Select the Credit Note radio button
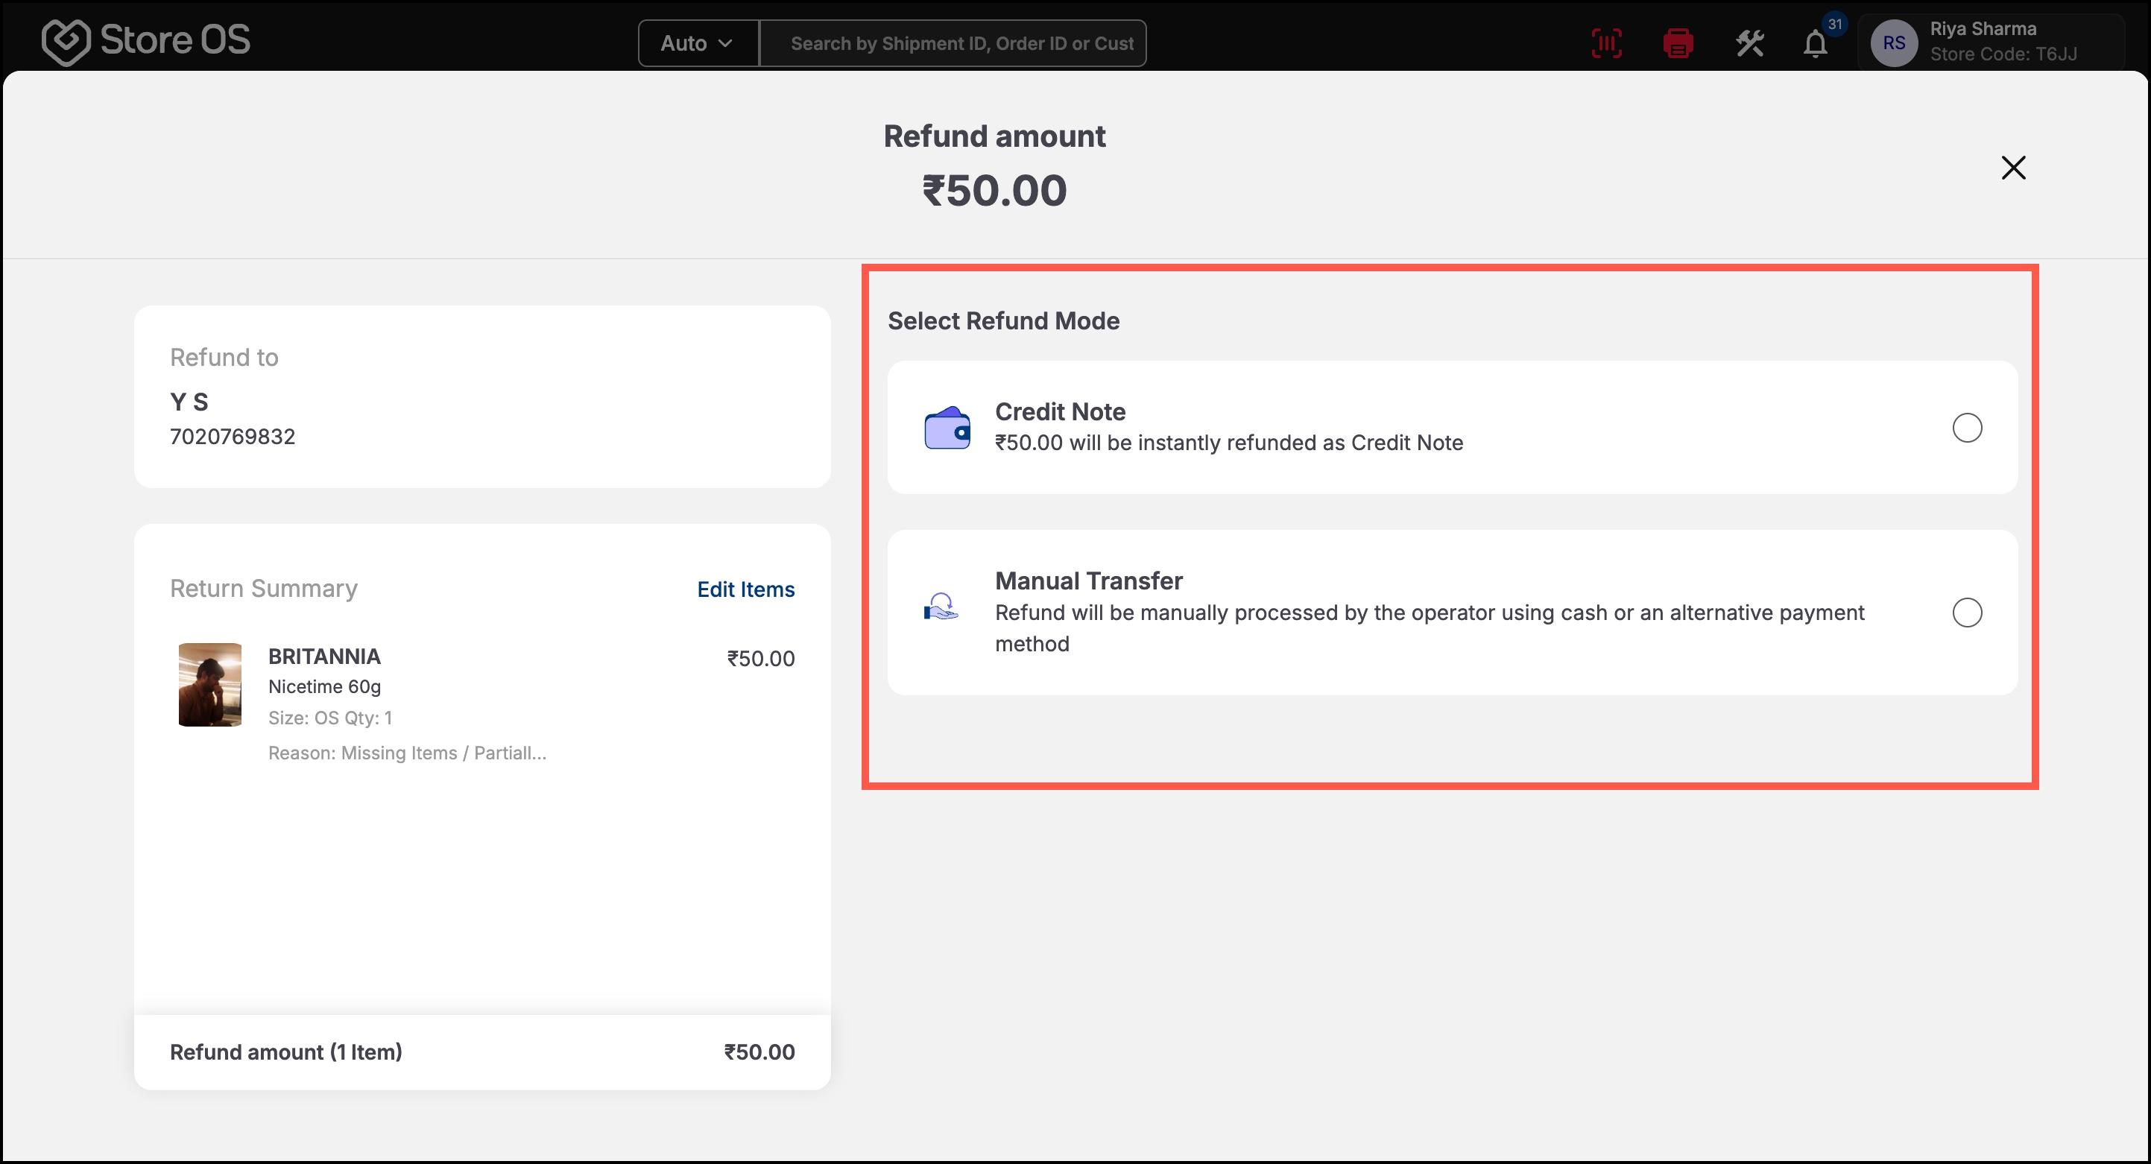Screen dimensions: 2151x1164 pos(1968,428)
